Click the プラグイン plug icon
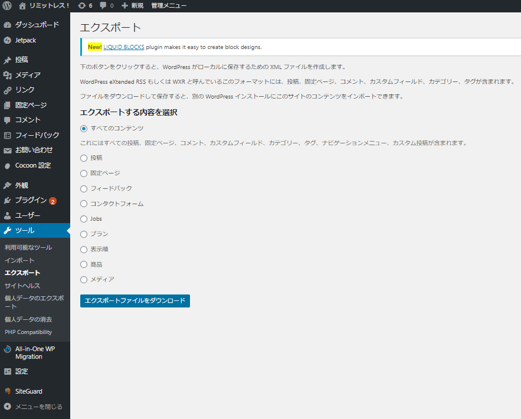The image size is (521, 419). point(7,201)
